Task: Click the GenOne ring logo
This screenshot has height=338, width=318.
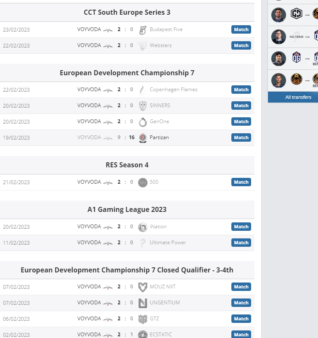Action: click(143, 122)
